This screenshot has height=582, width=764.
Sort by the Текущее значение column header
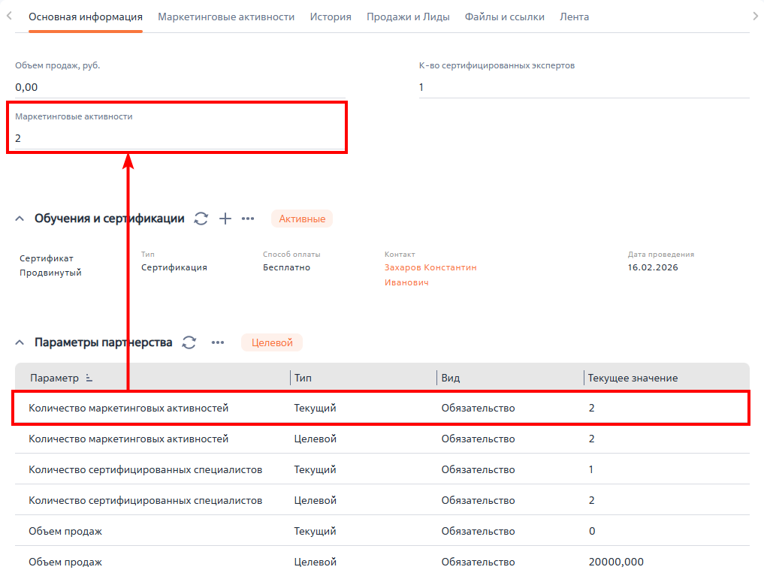pyautogui.click(x=633, y=378)
